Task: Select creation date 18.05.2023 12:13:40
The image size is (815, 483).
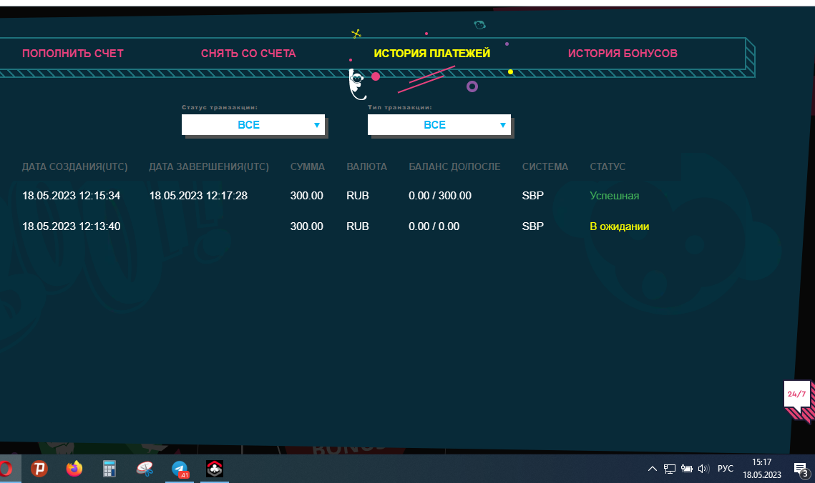Action: click(x=72, y=226)
